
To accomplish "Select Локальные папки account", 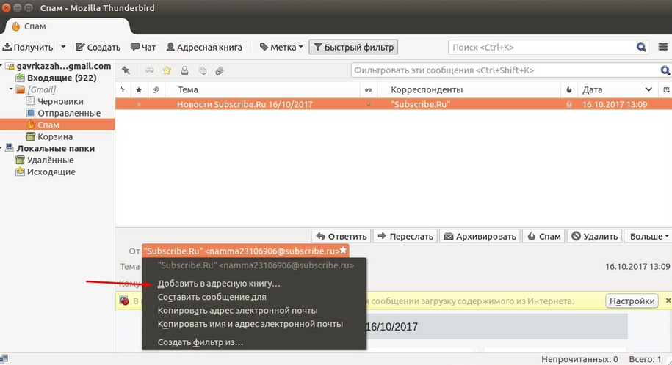I will coord(55,149).
